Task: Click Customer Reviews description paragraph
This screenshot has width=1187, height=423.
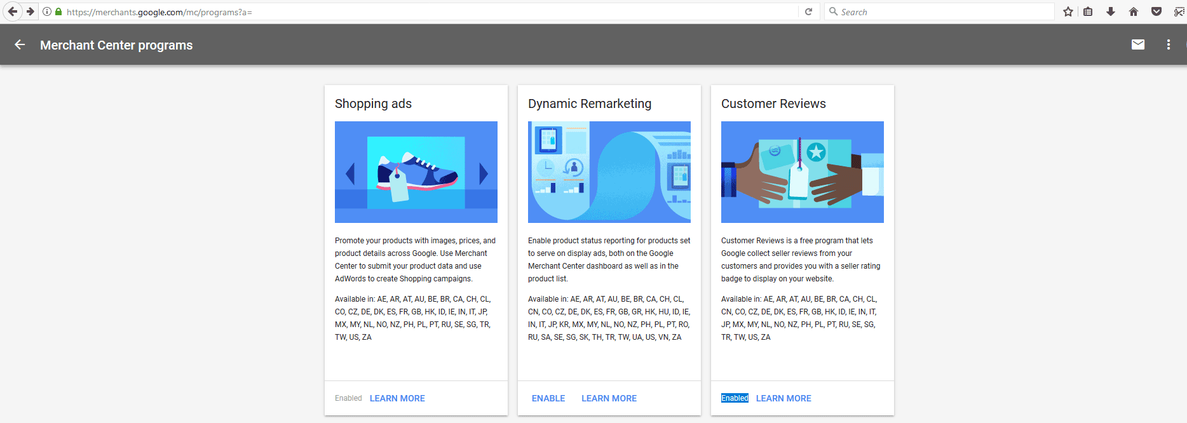Action: 801,260
